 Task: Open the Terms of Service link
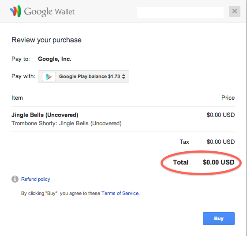(x=120, y=193)
